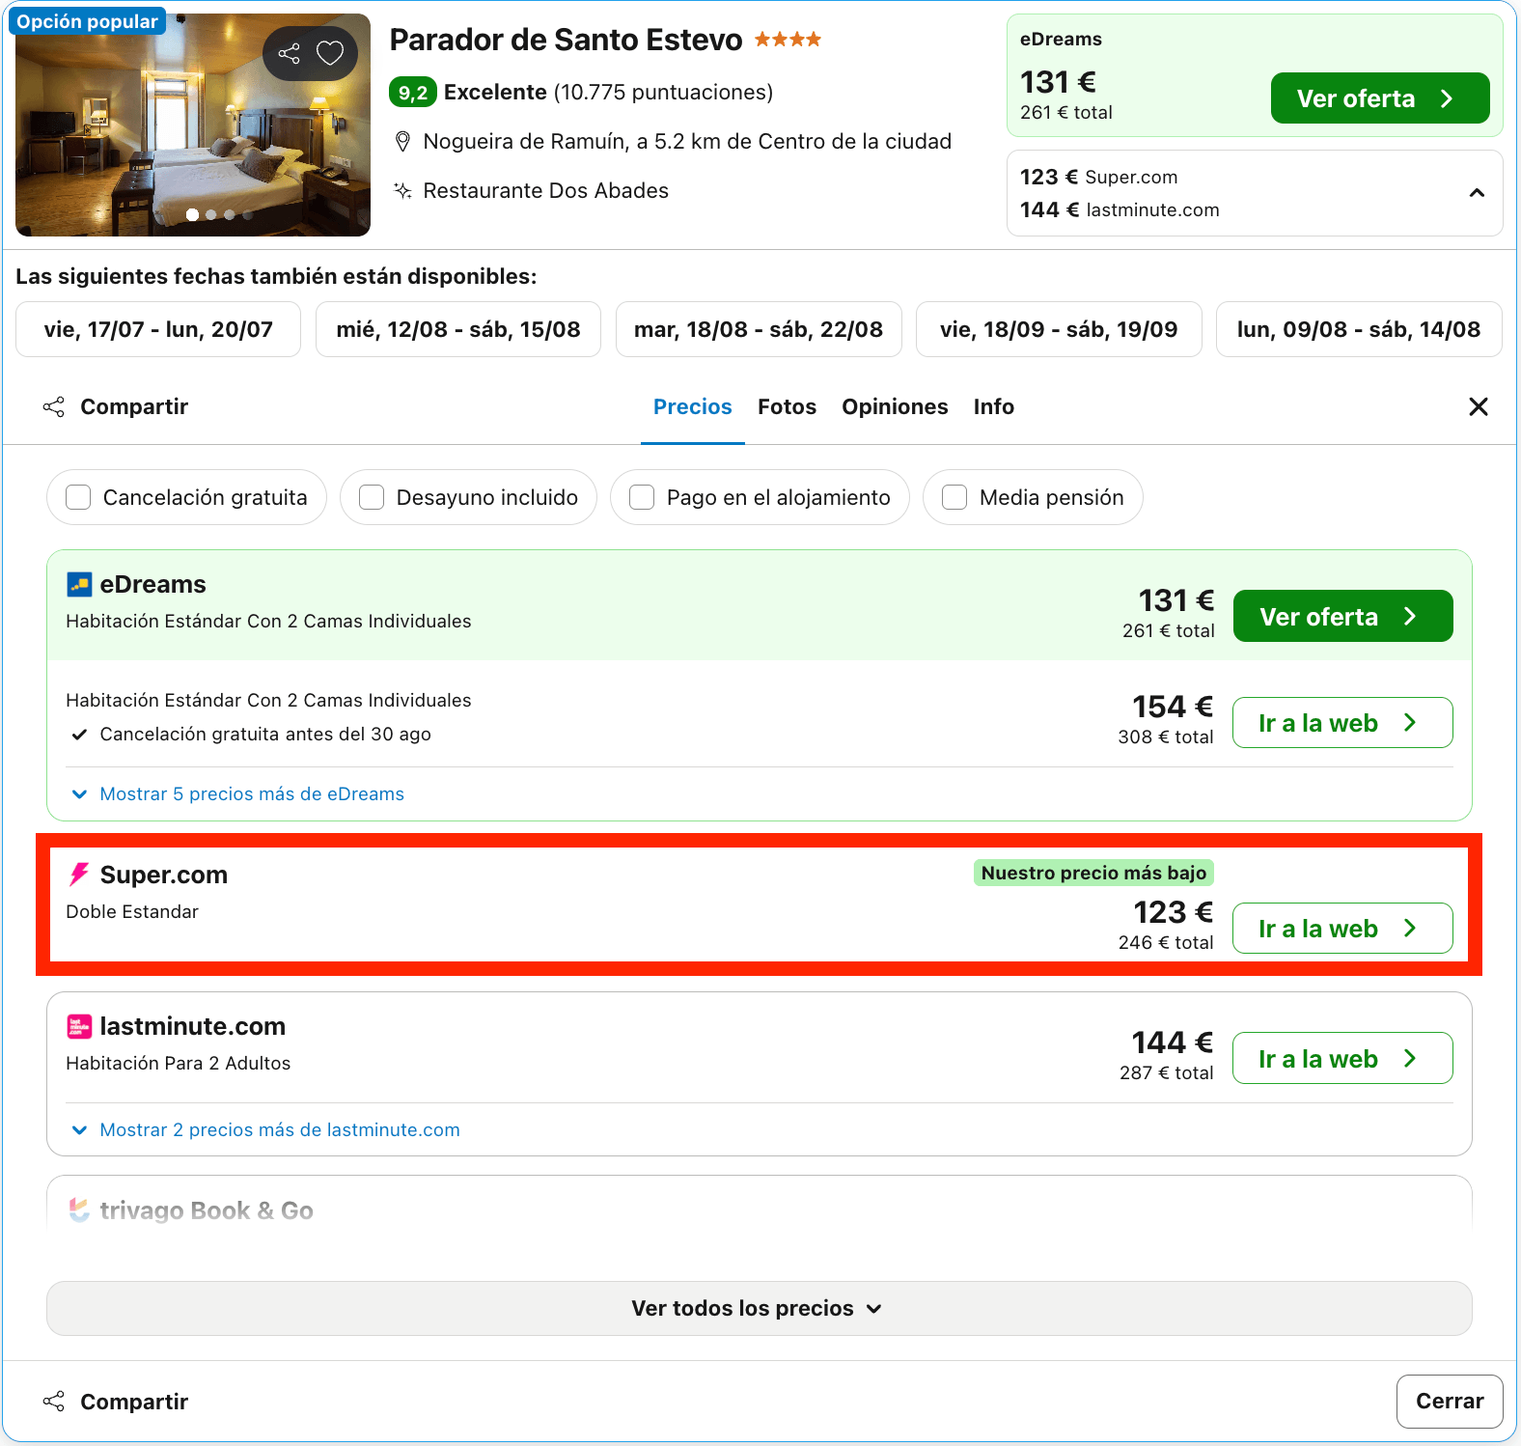Click Ir a la web for lastminute.com
The width and height of the screenshot is (1521, 1446).
[1342, 1058]
